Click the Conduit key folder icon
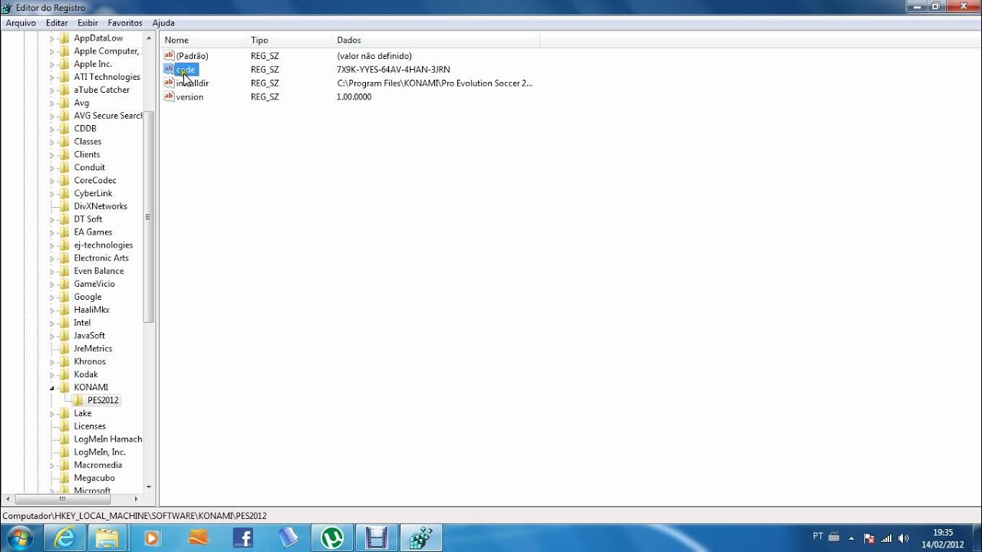982x552 pixels. (64, 168)
